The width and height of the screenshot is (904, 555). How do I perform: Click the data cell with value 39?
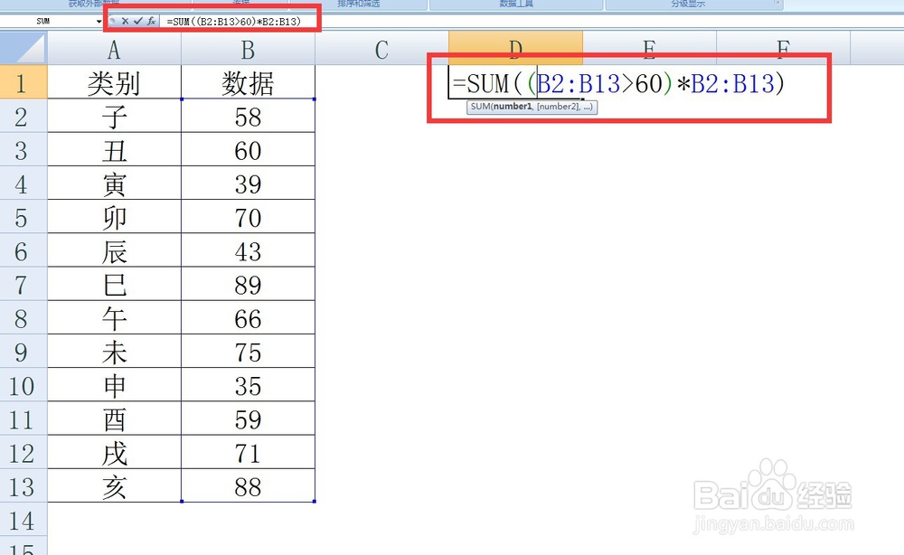248,183
